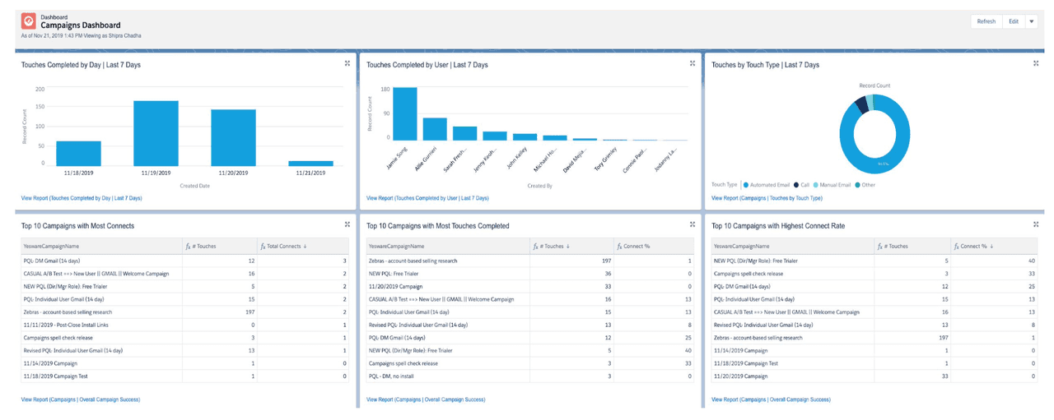Expand Top 10 Campaigns with Most Connects
1054x420 pixels.
347,224
